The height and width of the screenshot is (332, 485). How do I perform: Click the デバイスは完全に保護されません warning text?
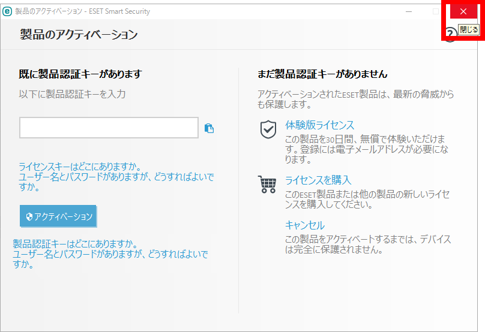tap(368, 245)
